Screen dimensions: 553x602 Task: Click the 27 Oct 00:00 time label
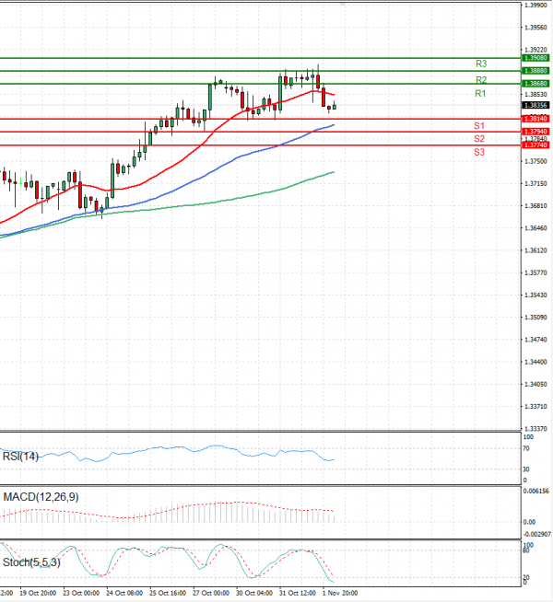pyautogui.click(x=211, y=593)
